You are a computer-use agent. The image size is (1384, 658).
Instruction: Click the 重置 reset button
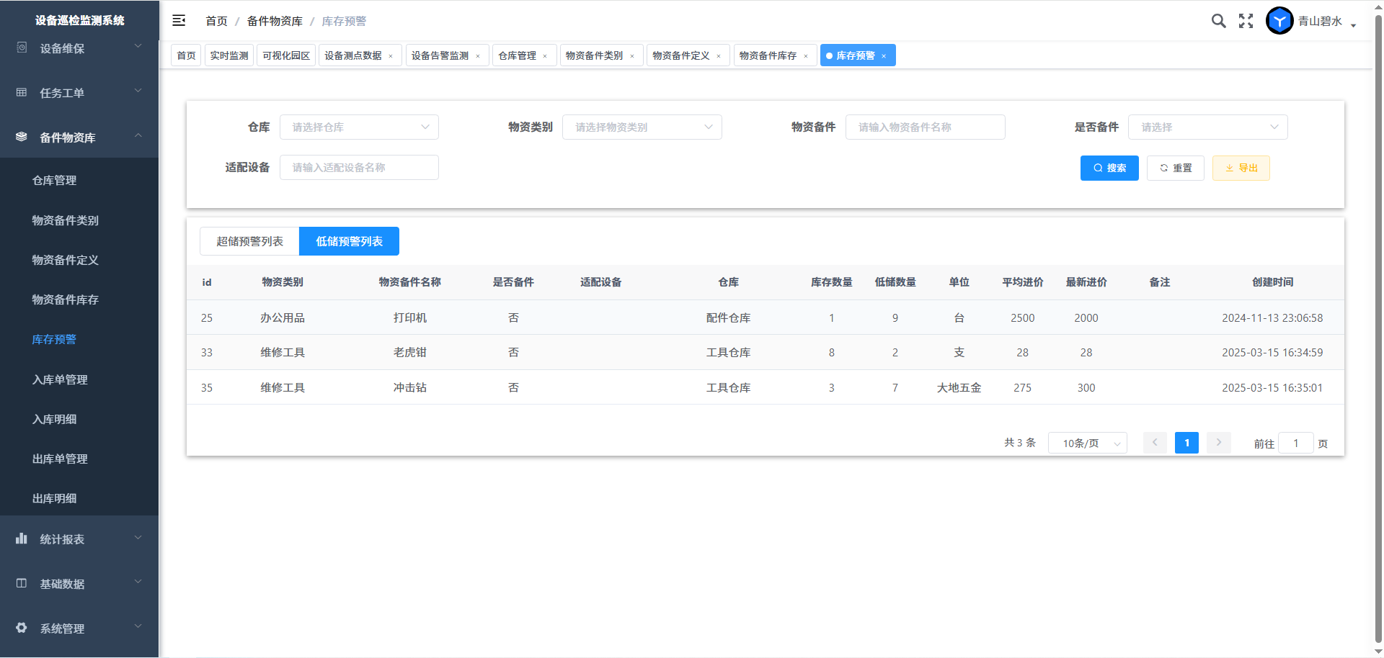coord(1175,168)
